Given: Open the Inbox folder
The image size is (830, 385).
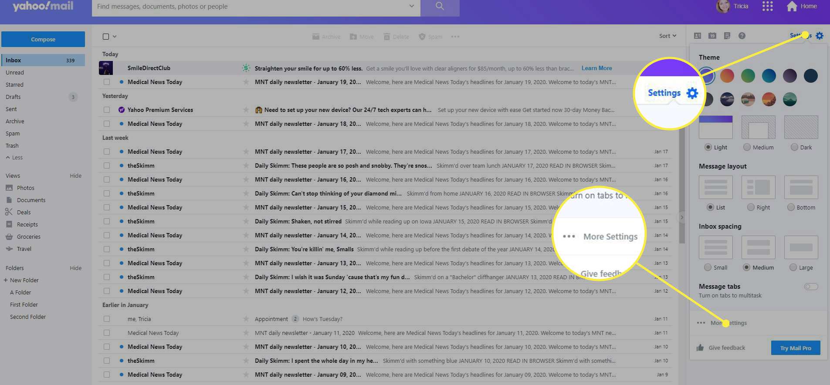Looking at the screenshot, I should pyautogui.click(x=43, y=60).
